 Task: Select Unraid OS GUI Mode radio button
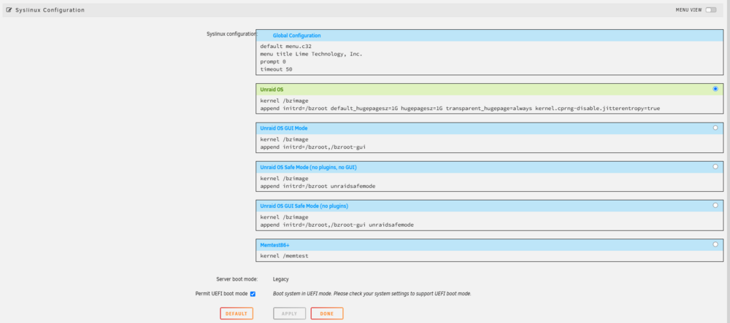[x=715, y=128]
